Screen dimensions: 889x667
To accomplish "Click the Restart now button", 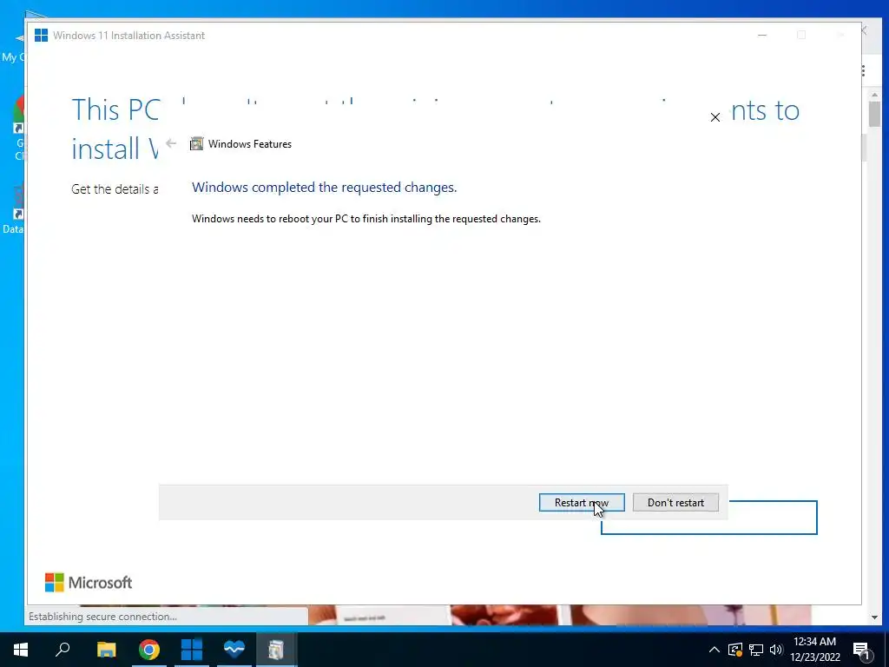I will [582, 503].
